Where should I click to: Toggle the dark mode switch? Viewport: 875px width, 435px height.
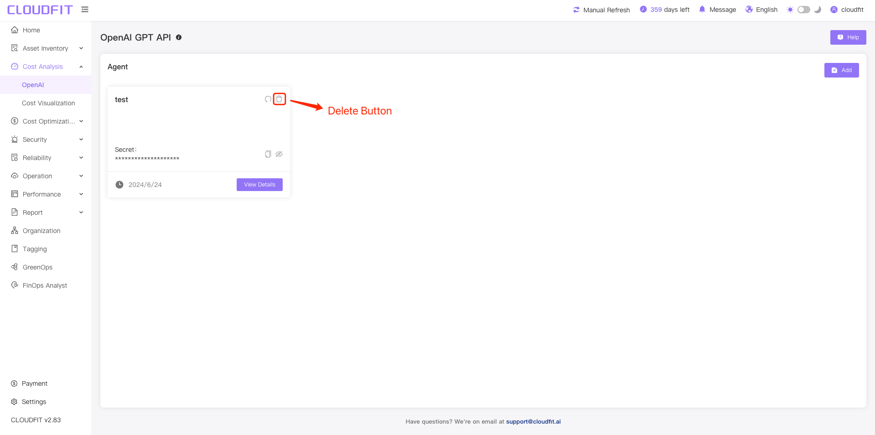(x=804, y=10)
